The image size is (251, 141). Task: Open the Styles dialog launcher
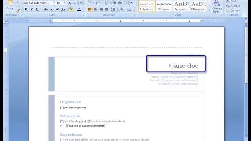221,15
